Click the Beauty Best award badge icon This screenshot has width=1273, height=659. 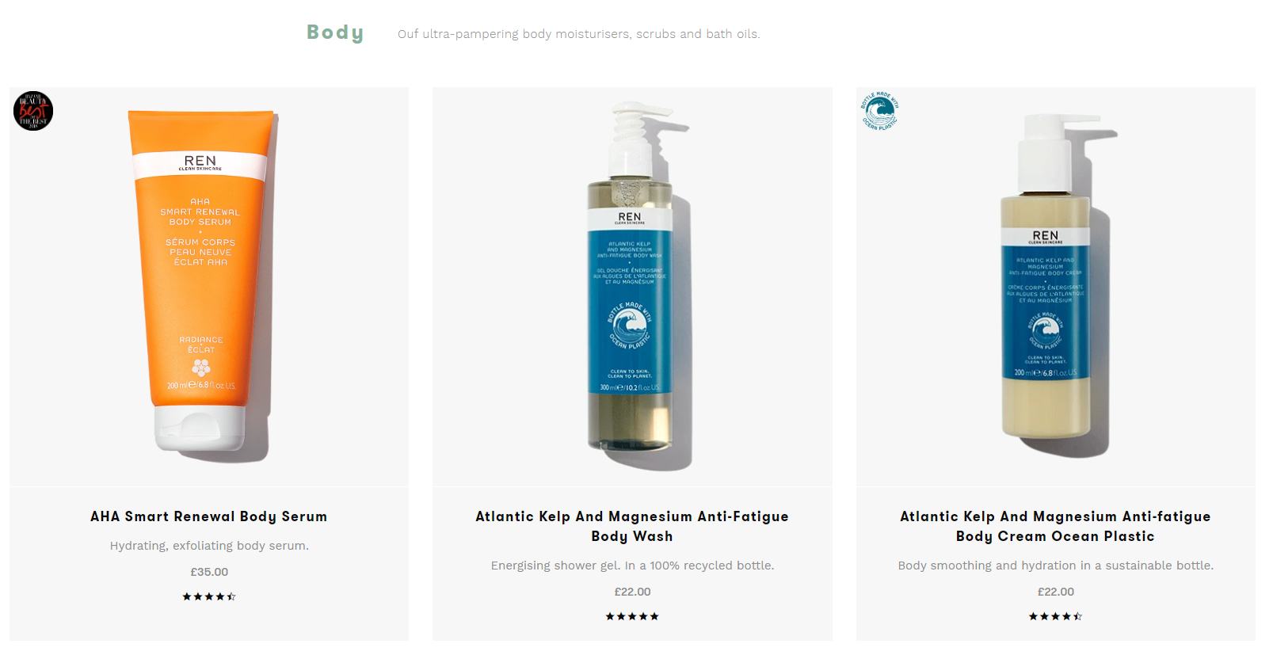click(33, 111)
